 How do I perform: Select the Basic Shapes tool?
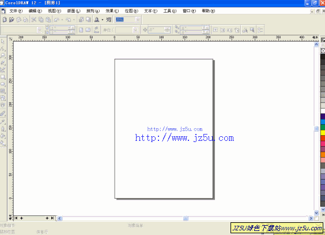pyautogui.click(x=3, y=98)
